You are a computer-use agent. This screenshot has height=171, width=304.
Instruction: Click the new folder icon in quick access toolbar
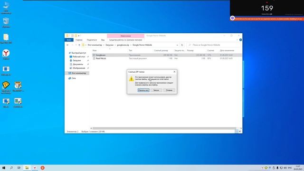tap(76, 36)
